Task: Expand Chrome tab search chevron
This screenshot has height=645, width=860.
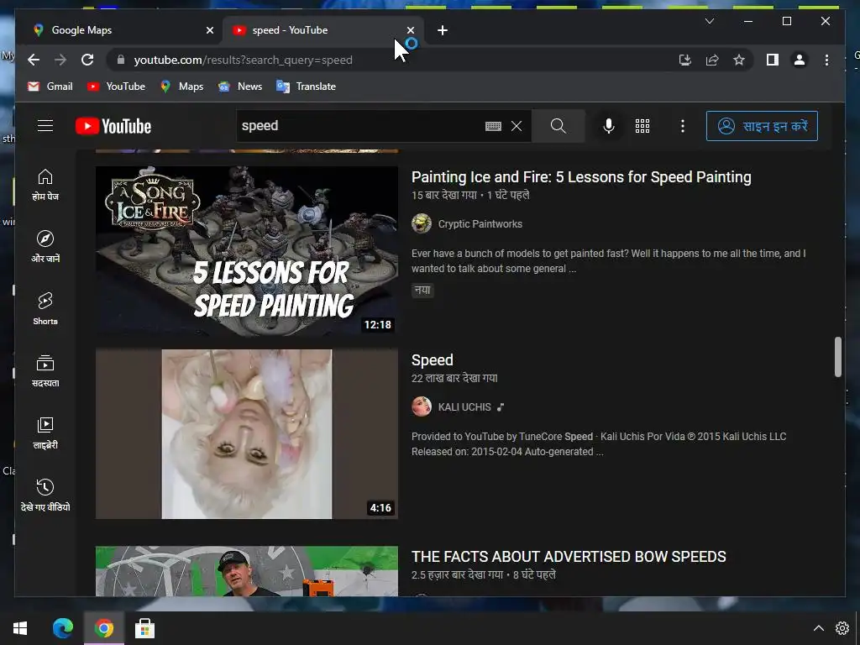Action: (x=709, y=21)
